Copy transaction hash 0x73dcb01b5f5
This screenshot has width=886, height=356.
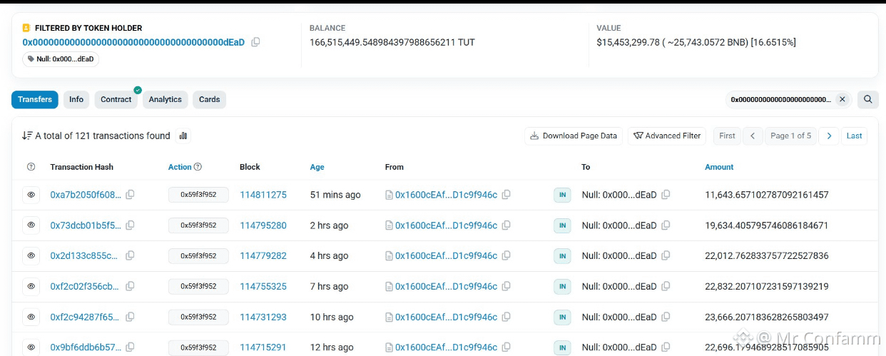[130, 225]
